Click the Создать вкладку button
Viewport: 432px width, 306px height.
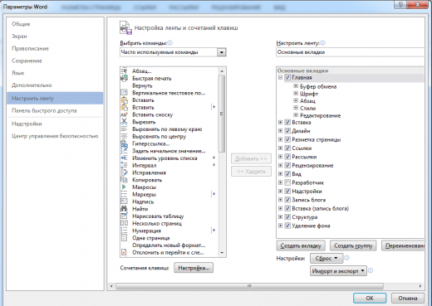point(301,245)
